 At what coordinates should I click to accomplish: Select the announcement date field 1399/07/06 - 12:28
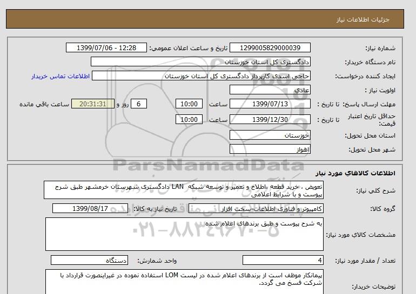[106, 47]
